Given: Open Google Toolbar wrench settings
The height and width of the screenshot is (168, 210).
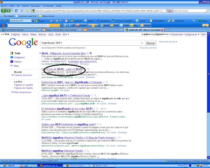Looking at the screenshot, I should 194,21.
